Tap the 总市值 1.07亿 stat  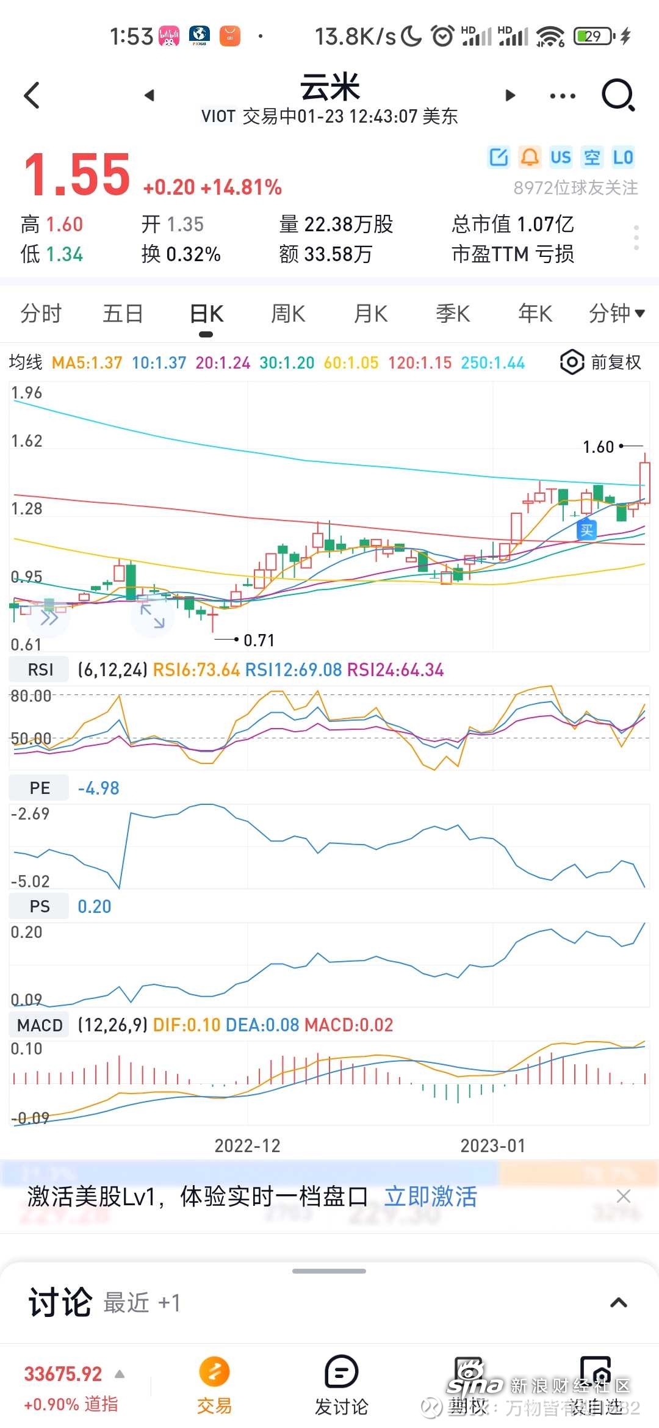coord(513,224)
